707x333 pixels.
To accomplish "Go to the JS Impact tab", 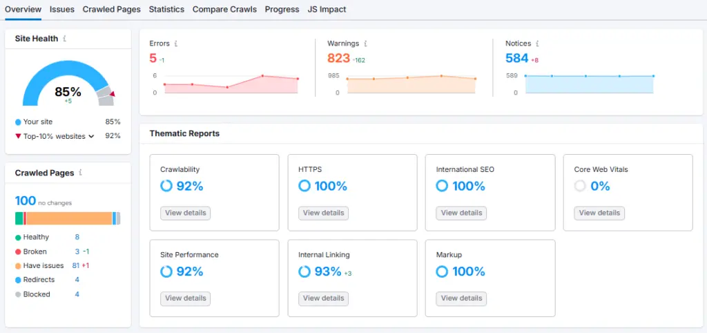I will [x=327, y=10].
